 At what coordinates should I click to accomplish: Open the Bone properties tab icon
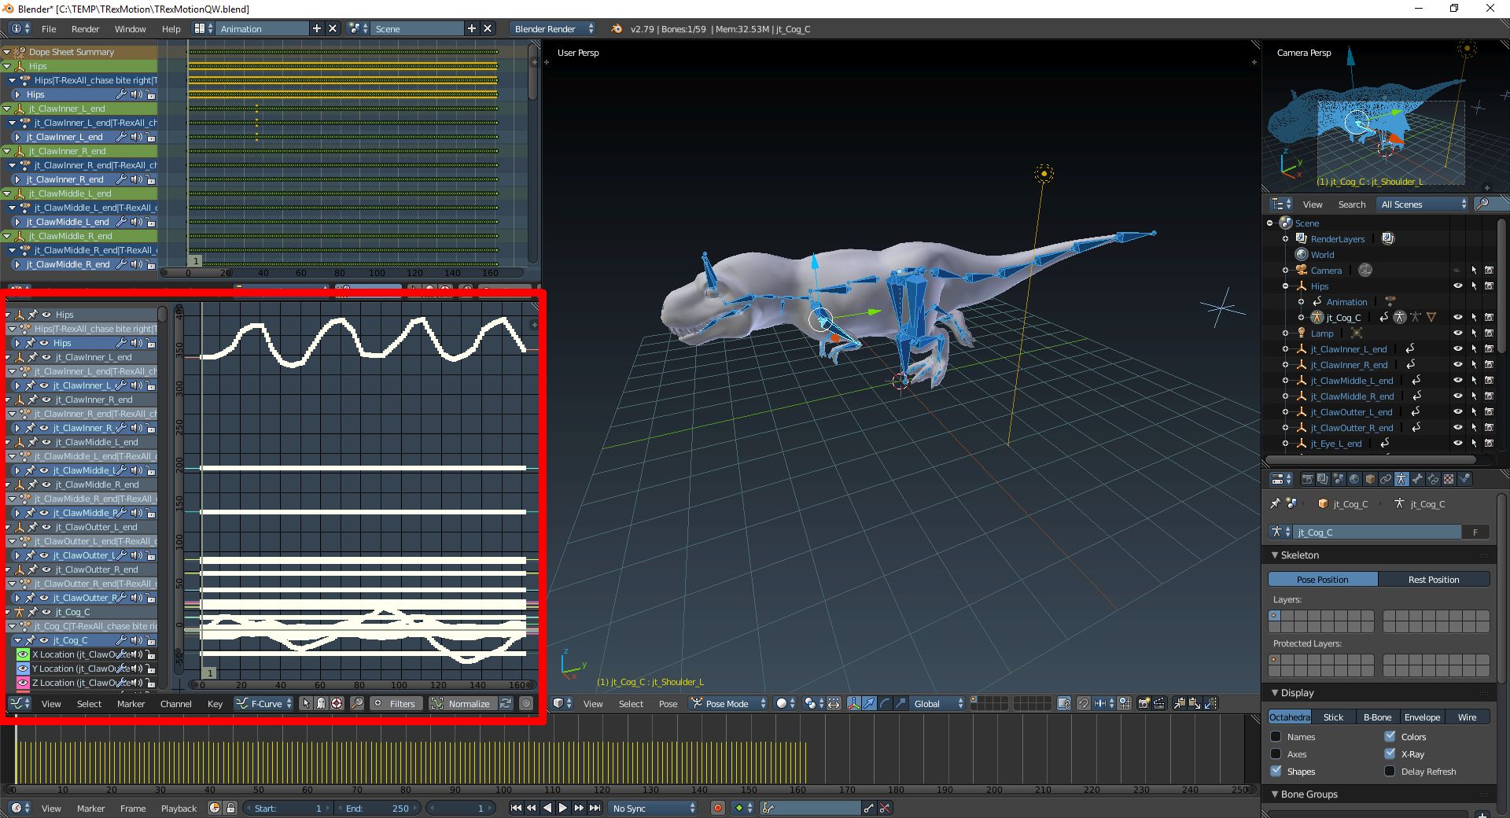click(x=1417, y=479)
